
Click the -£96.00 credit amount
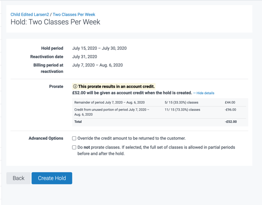click(x=231, y=110)
